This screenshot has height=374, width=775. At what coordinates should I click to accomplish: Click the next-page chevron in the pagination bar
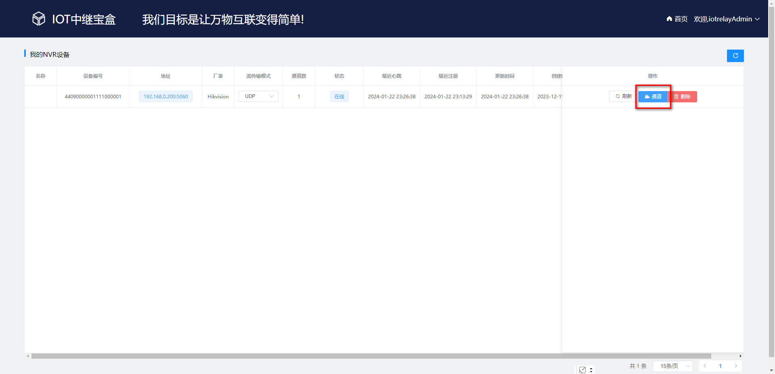(x=736, y=366)
